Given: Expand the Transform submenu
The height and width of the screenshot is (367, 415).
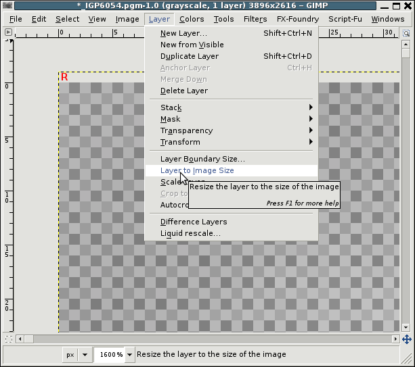Looking at the screenshot, I should (232, 142).
